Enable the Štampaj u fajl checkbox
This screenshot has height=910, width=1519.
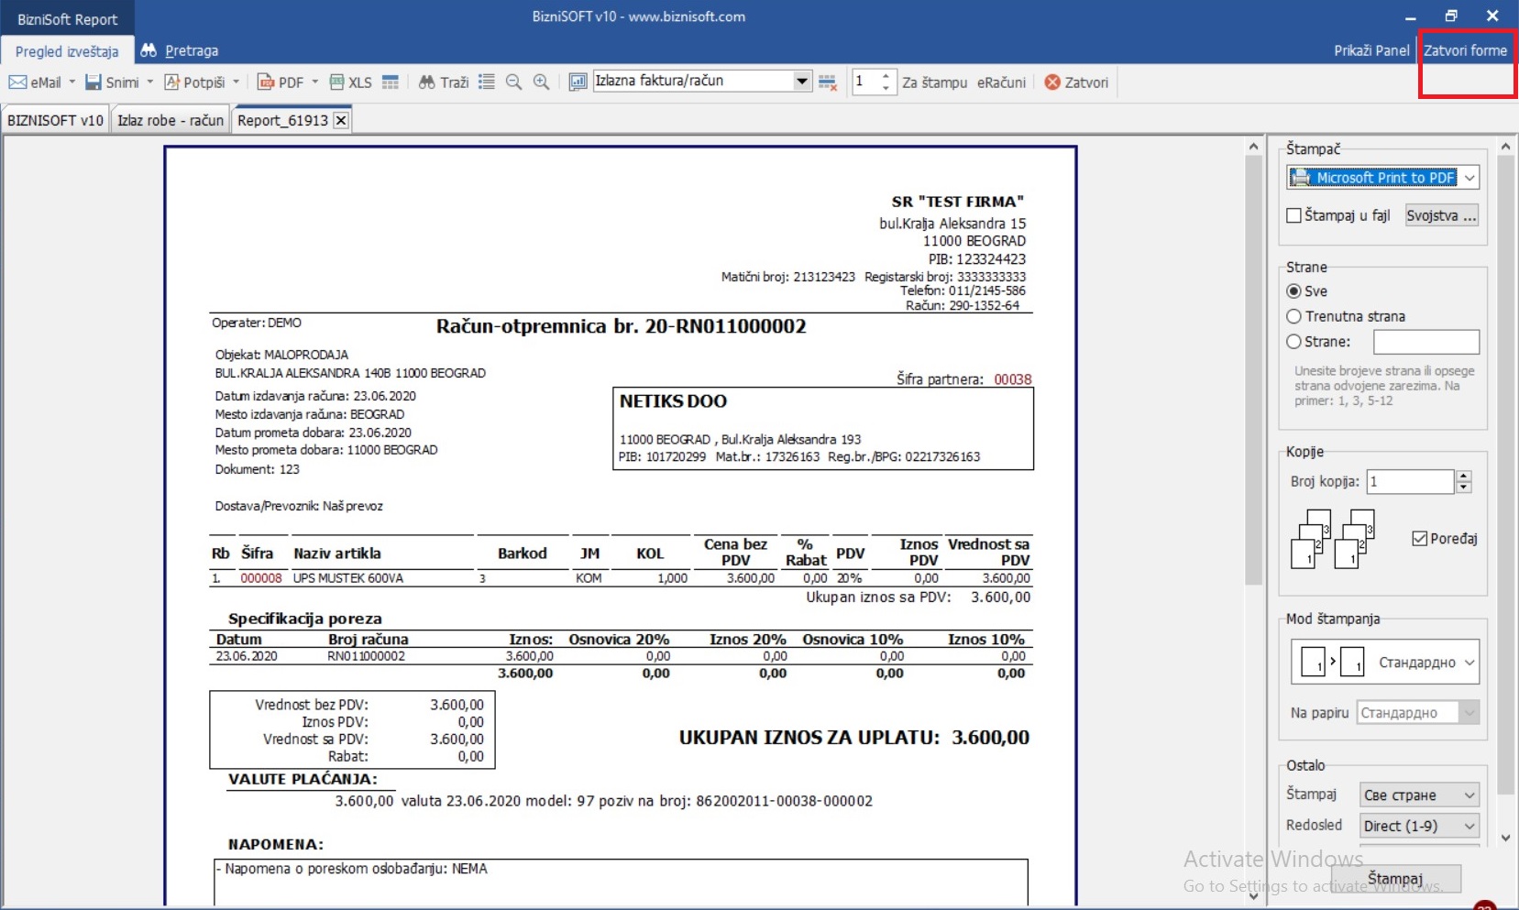coord(1294,215)
